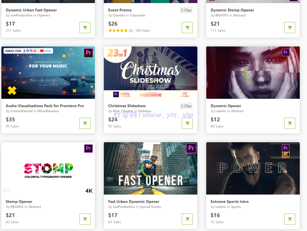Add Event Promo to cart

187,28
